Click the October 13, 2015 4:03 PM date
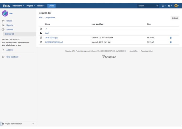Screen dimensions: 182x129 coord(102,38)
